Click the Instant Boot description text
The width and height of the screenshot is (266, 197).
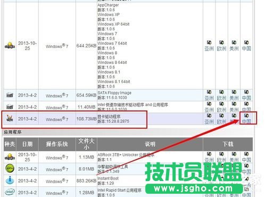108,178
